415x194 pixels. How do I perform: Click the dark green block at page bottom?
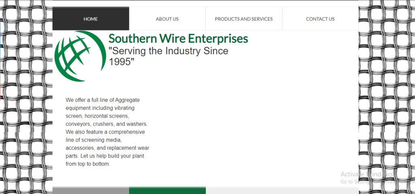point(167,190)
